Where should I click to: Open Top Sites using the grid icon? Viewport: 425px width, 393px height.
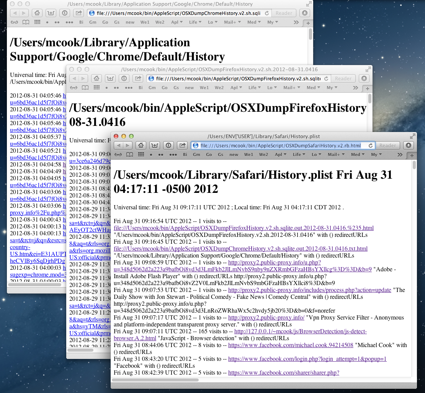(141, 155)
